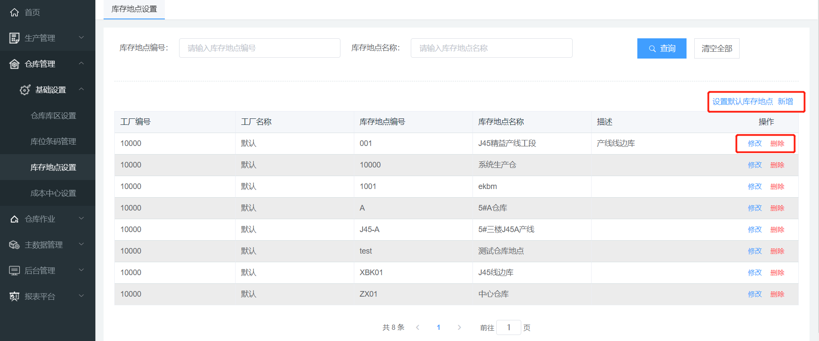The height and width of the screenshot is (341, 819).
Task: Open 仓库库区设置 menu item
Action: tap(53, 116)
